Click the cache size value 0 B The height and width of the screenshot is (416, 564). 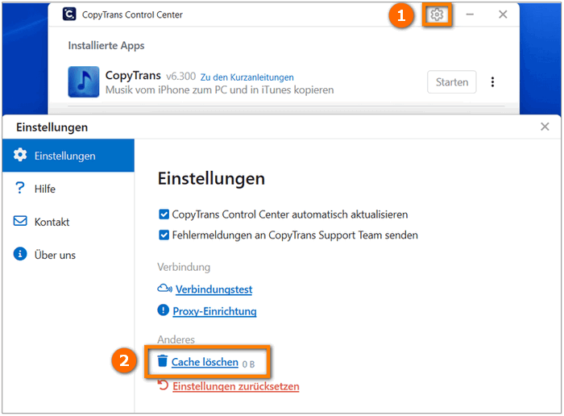pos(248,364)
